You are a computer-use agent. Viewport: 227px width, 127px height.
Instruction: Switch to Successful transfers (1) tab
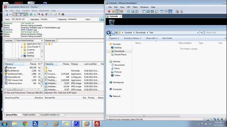coord(50,115)
